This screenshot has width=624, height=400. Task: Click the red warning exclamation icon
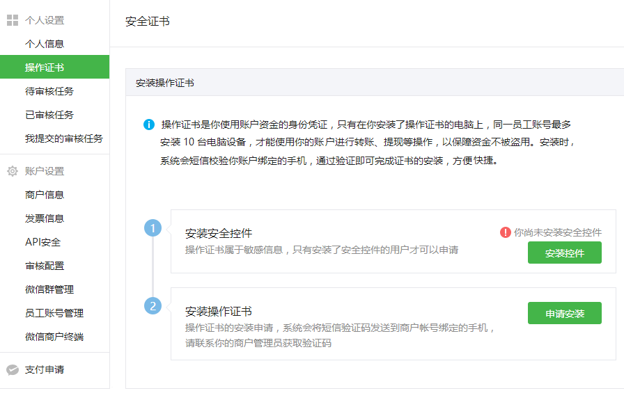click(x=506, y=232)
